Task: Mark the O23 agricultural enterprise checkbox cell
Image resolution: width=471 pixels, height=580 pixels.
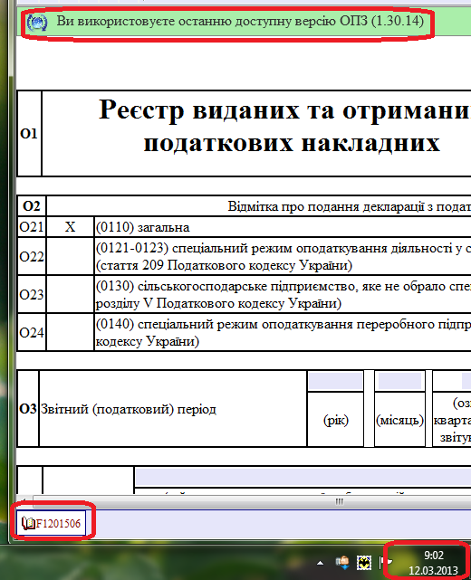Action: (x=70, y=294)
